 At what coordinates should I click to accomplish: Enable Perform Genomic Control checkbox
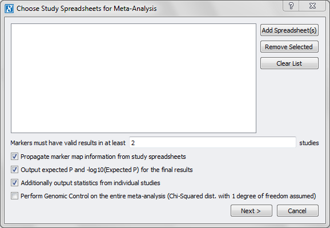click(14, 196)
